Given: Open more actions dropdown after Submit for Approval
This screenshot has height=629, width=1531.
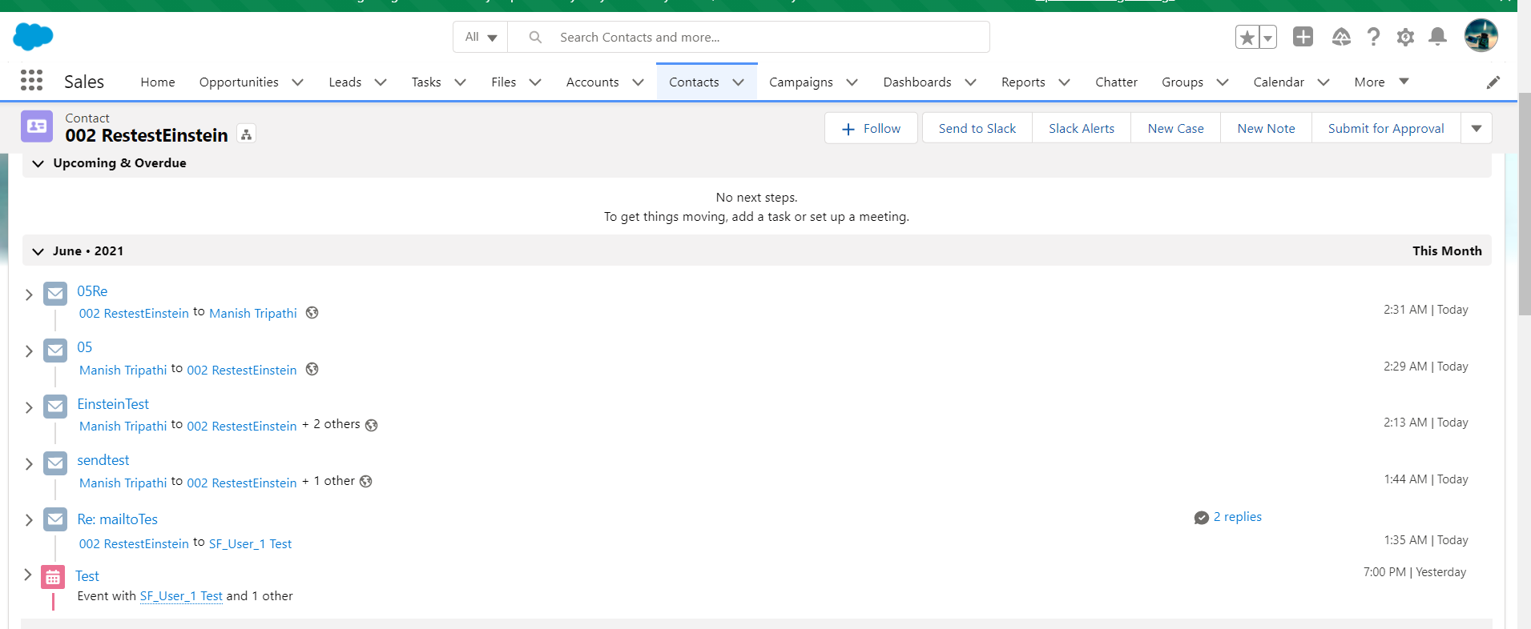Looking at the screenshot, I should coord(1476,128).
